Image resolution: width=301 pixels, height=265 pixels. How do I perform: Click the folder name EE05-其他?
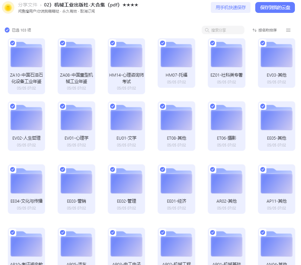pyautogui.click(x=277, y=138)
